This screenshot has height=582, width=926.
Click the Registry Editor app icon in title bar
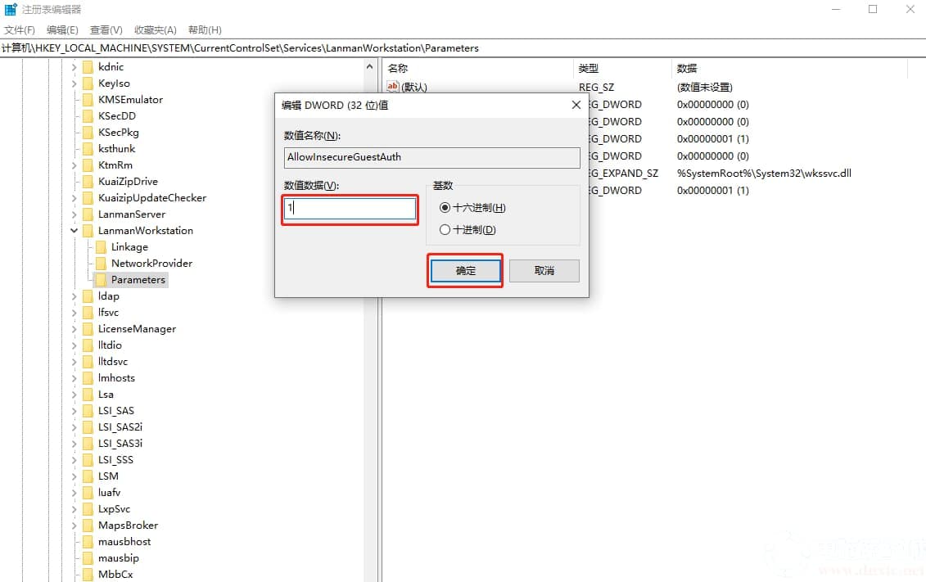click(x=11, y=10)
